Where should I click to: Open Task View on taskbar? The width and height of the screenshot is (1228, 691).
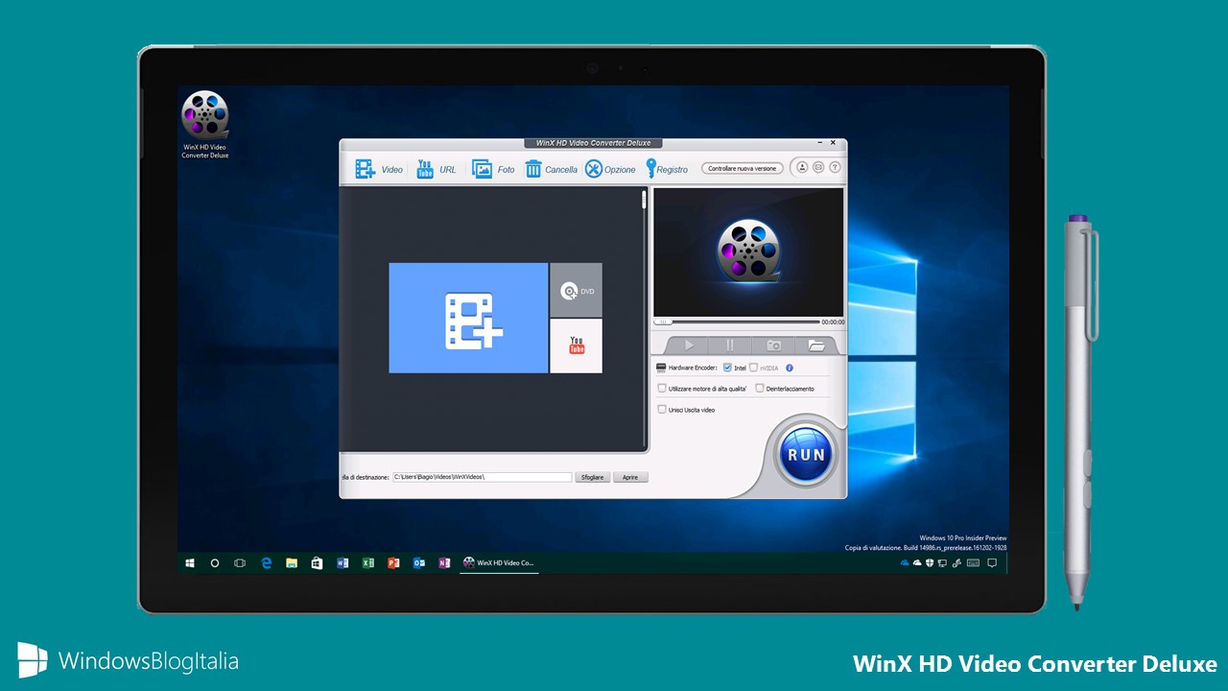[x=240, y=563]
